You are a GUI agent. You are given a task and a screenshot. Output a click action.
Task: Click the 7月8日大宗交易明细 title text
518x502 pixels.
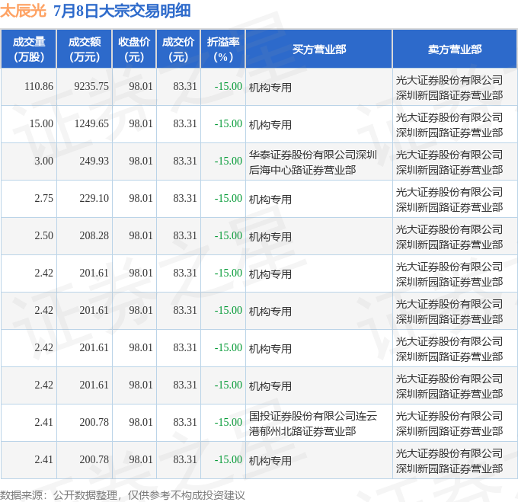point(122,11)
